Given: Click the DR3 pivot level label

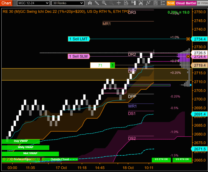Looking at the screenshot, I should pyautogui.click(x=132, y=12).
